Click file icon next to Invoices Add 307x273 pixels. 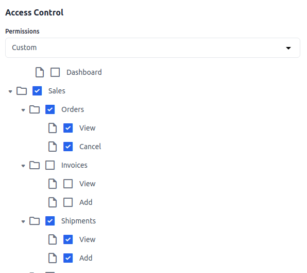click(53, 202)
